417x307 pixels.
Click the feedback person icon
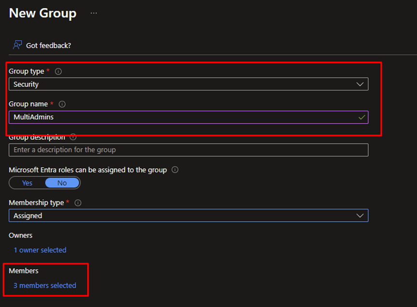coord(17,45)
